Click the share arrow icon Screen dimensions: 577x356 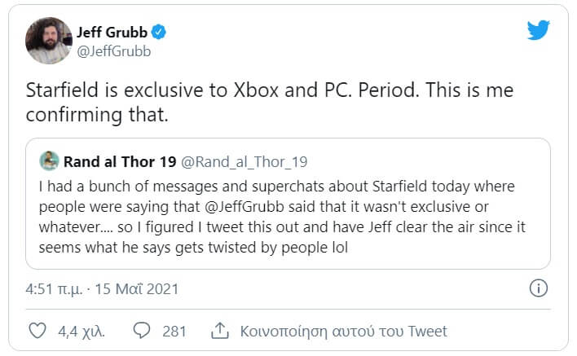tap(219, 332)
